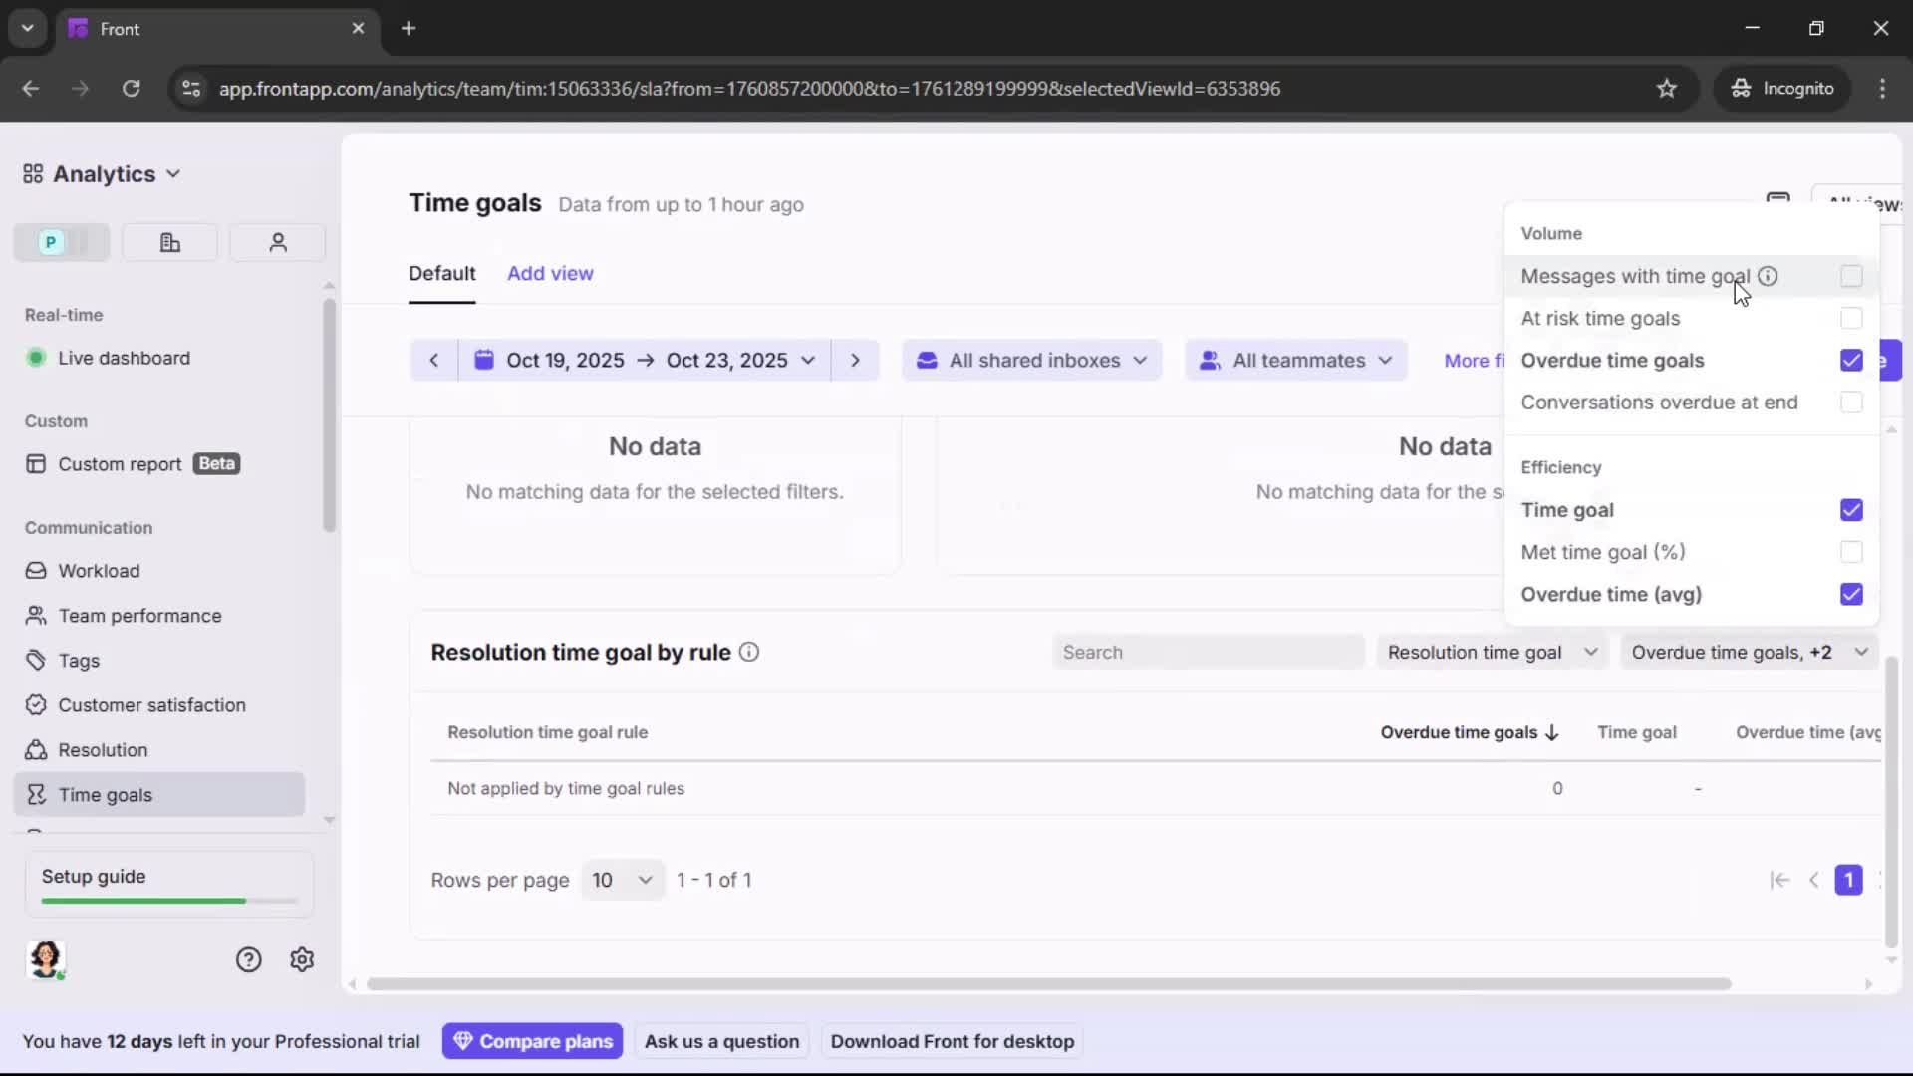Open Download Front for desktop link
Image resolution: width=1913 pixels, height=1076 pixels.
pyautogui.click(x=952, y=1040)
